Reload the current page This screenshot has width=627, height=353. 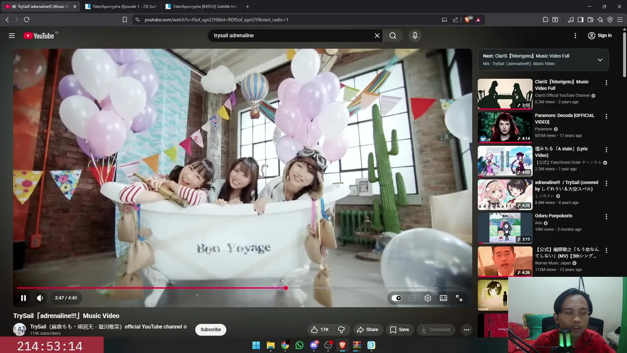pyautogui.click(x=26, y=20)
